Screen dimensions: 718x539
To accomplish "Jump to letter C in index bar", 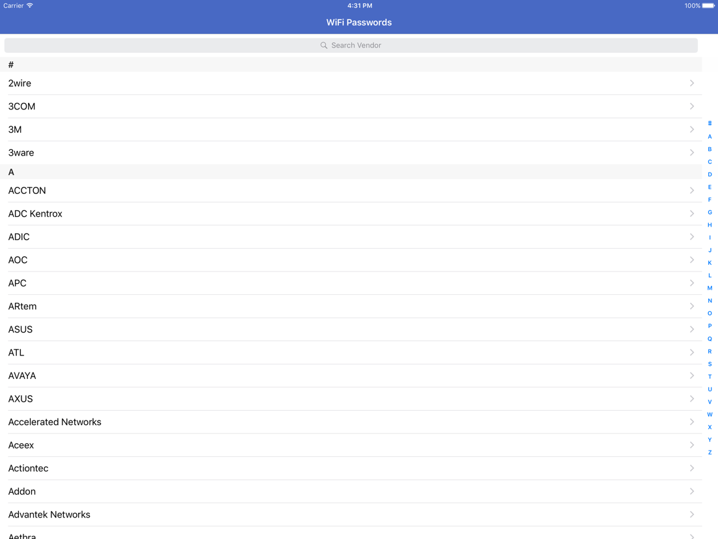I will coord(710,162).
